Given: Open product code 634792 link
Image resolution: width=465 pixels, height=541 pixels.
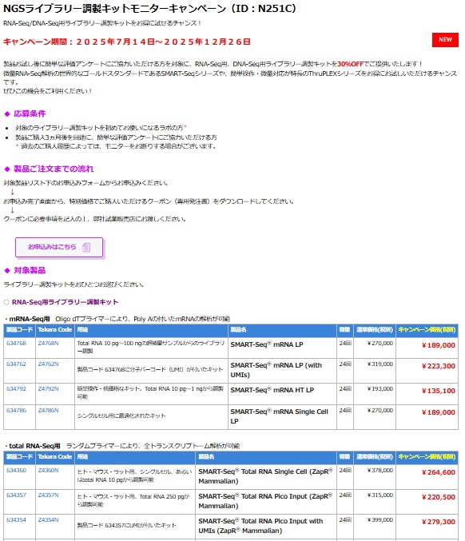Looking at the screenshot, I should point(16,388).
